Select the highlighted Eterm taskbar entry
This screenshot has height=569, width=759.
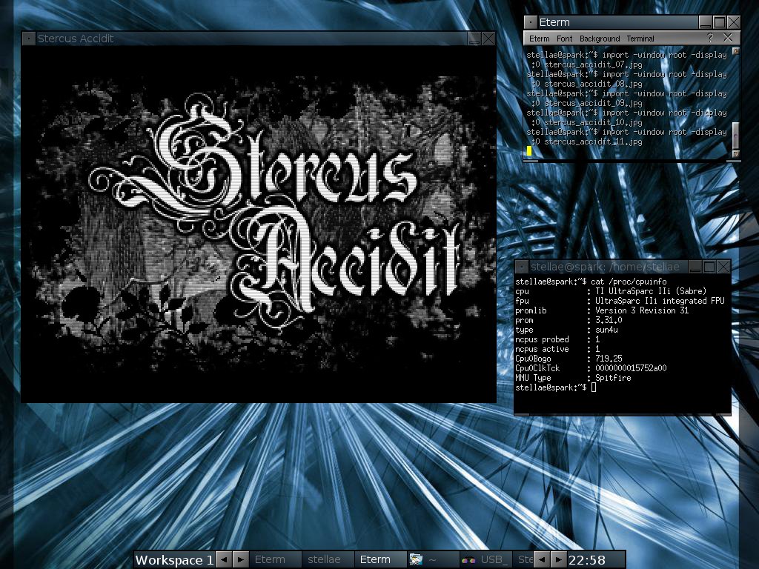pos(380,560)
